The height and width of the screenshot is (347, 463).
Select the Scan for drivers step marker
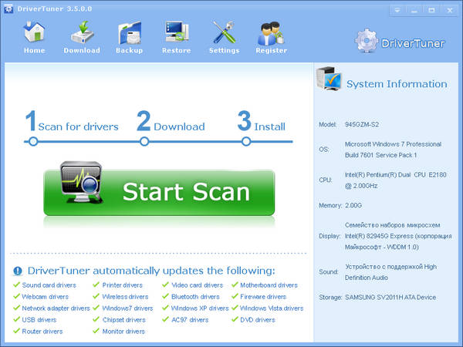pyautogui.click(x=32, y=141)
